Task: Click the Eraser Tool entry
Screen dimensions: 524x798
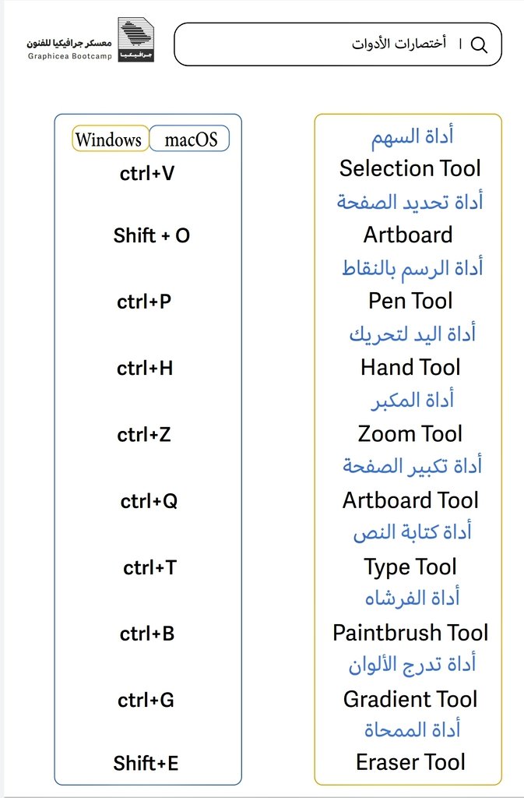Action: pyautogui.click(x=410, y=762)
